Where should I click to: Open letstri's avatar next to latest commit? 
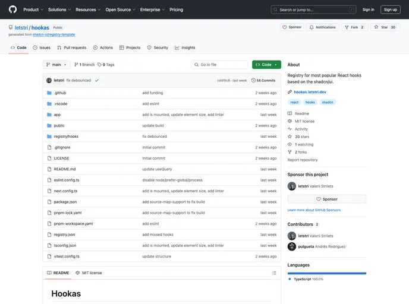[49, 80]
